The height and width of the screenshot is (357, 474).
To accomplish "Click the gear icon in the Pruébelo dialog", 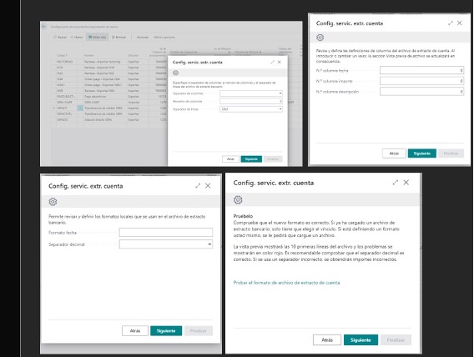I will pyautogui.click(x=238, y=199).
